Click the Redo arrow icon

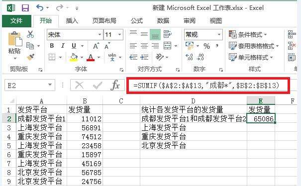[x=60, y=8]
